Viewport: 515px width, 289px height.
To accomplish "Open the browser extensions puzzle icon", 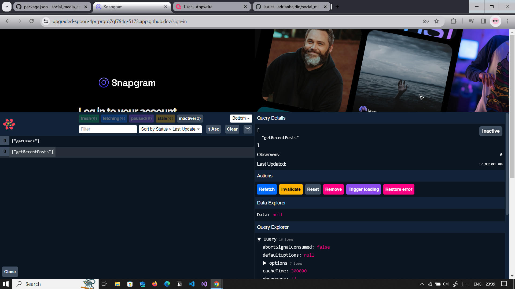I will click(x=454, y=21).
